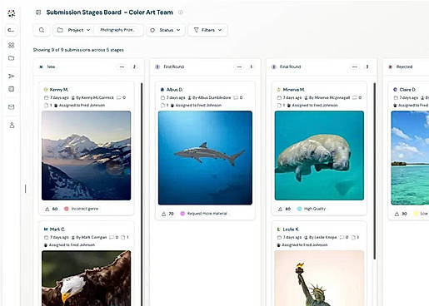Click the New column vertical scrollbar

[x=142, y=194]
